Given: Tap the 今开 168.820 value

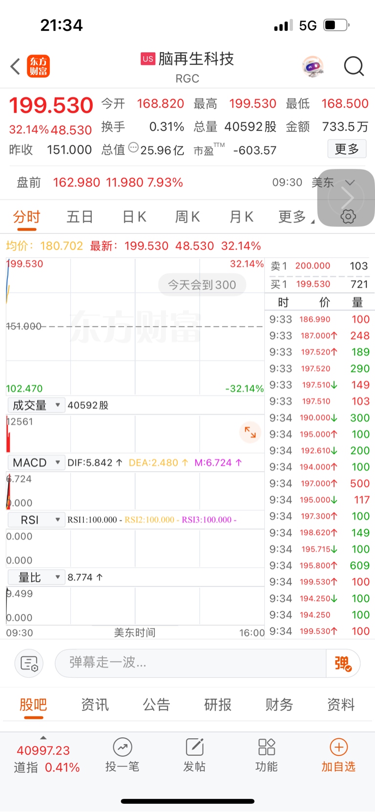Looking at the screenshot, I should tap(161, 104).
